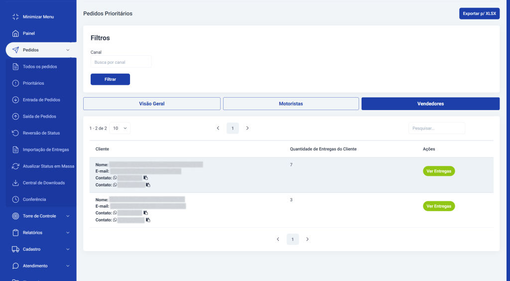This screenshot has width=510, height=281.
Task: Expand the Relatórios sidebar section
Action: [x=68, y=233]
